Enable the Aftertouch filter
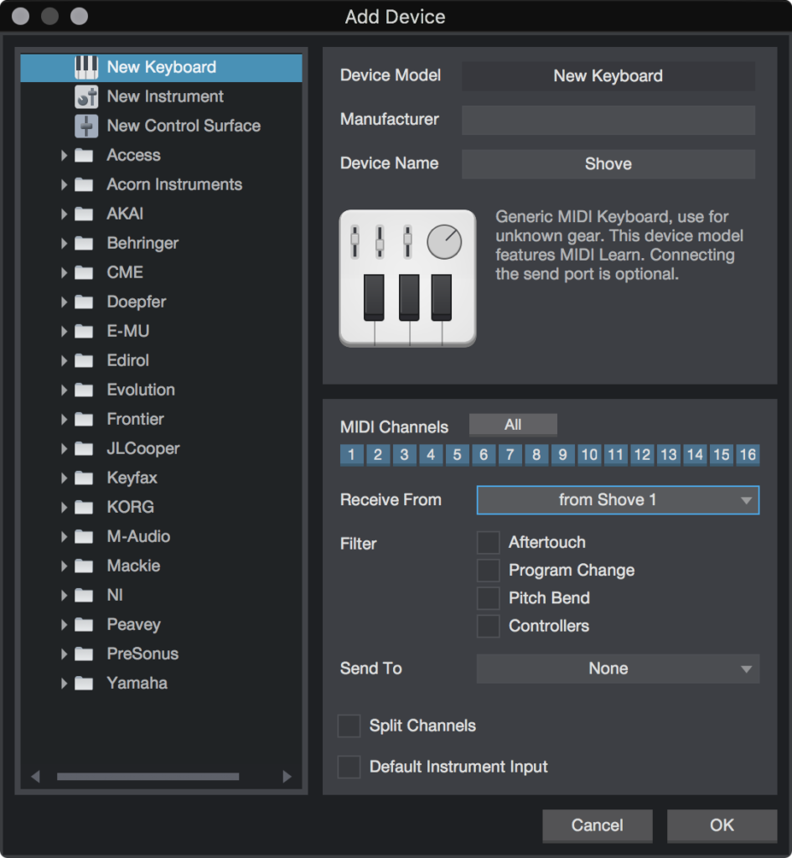Image resolution: width=792 pixels, height=858 pixels. click(x=488, y=542)
